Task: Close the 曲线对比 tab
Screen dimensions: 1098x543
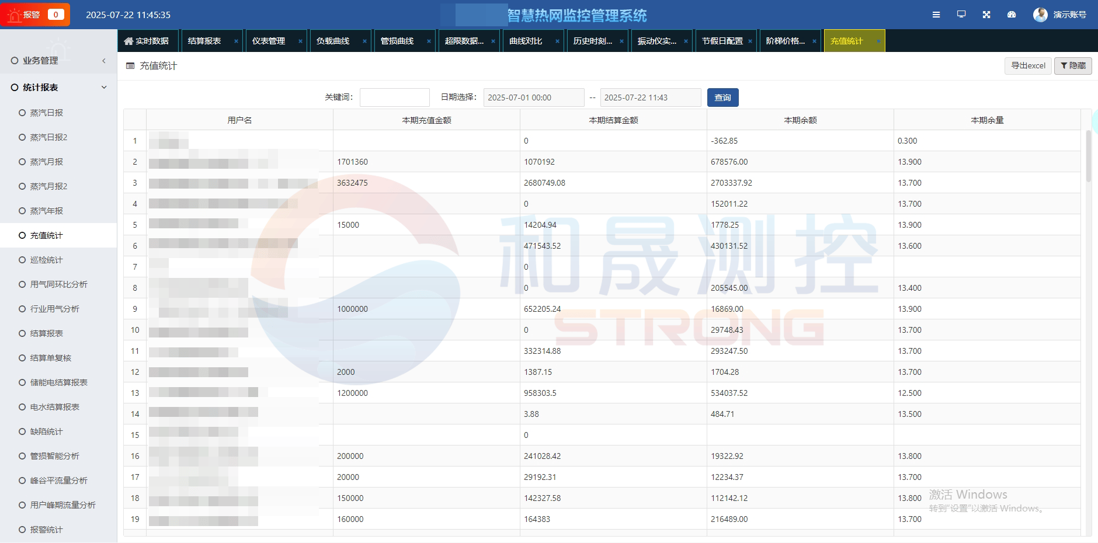Action: 557,41
